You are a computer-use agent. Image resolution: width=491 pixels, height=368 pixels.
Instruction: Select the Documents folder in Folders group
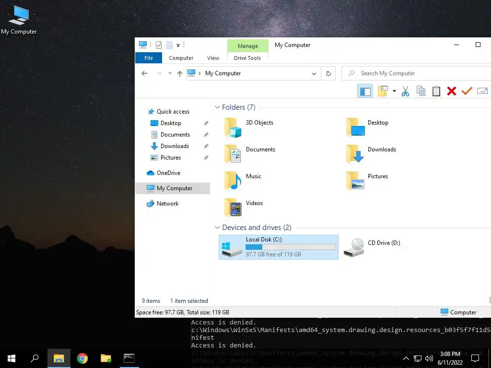pos(250,154)
